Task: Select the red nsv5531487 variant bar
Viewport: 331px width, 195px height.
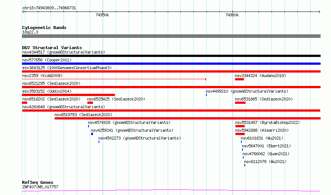Action: (240, 126)
